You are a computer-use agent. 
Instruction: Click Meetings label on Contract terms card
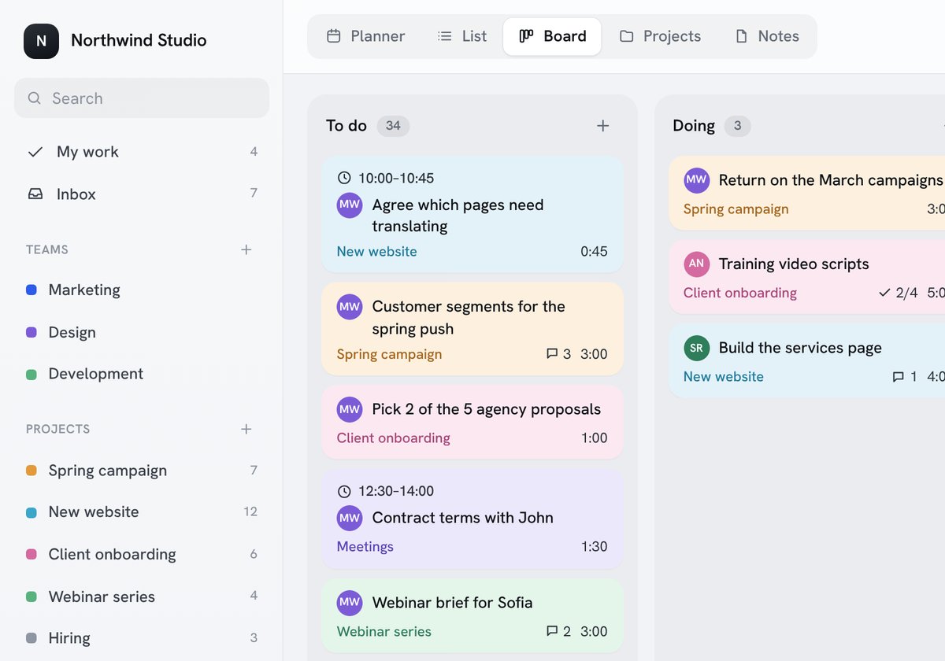(365, 546)
